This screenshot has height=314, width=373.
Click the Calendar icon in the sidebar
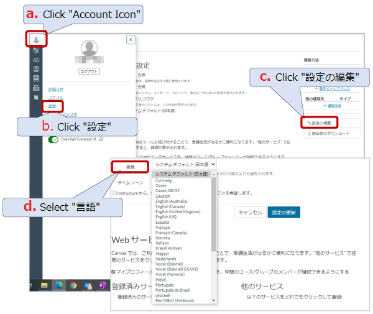click(x=36, y=78)
